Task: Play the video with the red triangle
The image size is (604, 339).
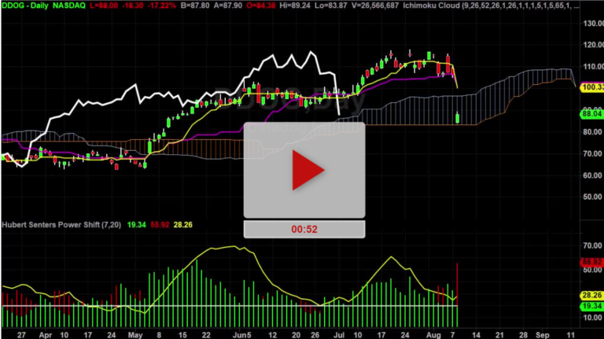Action: (304, 169)
